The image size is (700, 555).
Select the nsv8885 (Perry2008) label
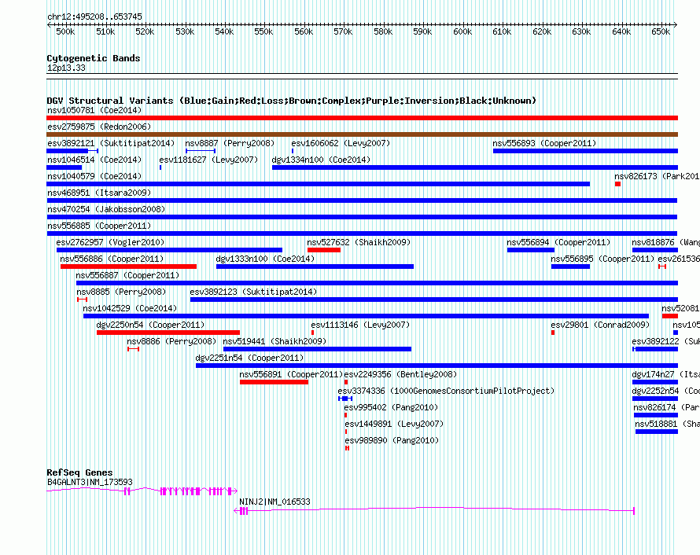121,292
